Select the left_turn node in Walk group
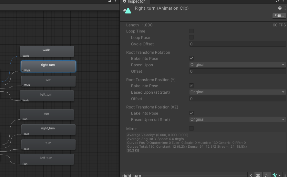 tap(47, 95)
